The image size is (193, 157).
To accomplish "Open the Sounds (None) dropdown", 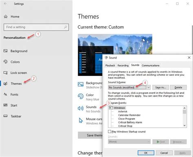I will 129,142.
